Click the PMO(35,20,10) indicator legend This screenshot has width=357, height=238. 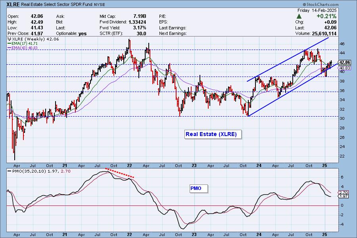[39, 171]
